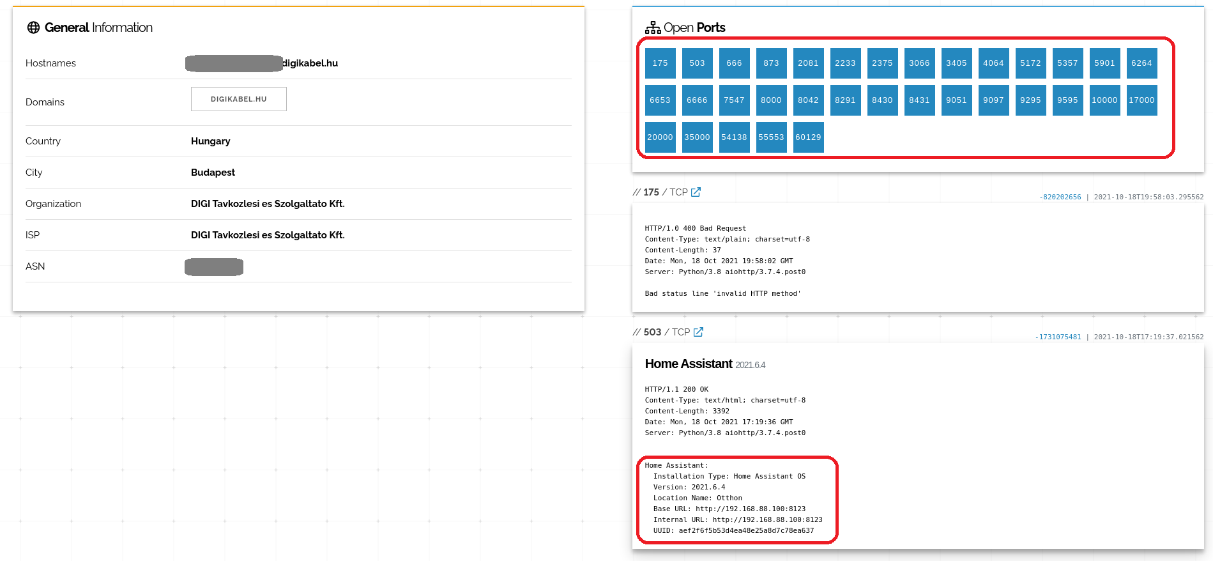
Task: Jump to port 6666
Action: (x=698, y=100)
